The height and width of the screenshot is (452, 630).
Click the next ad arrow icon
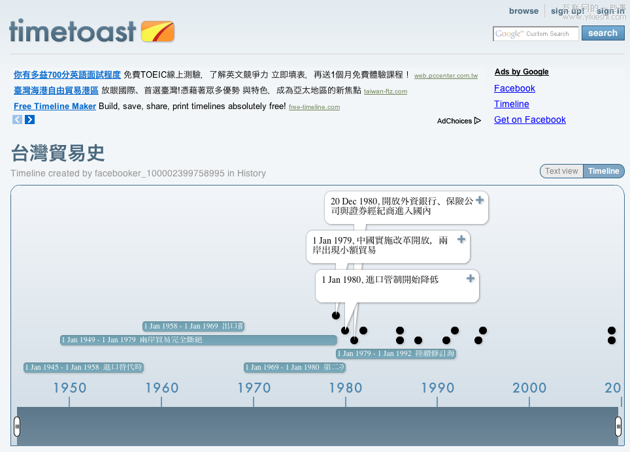[x=30, y=120]
